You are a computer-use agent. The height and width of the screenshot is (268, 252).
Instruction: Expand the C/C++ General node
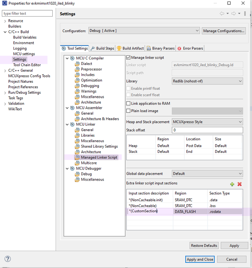(5, 71)
